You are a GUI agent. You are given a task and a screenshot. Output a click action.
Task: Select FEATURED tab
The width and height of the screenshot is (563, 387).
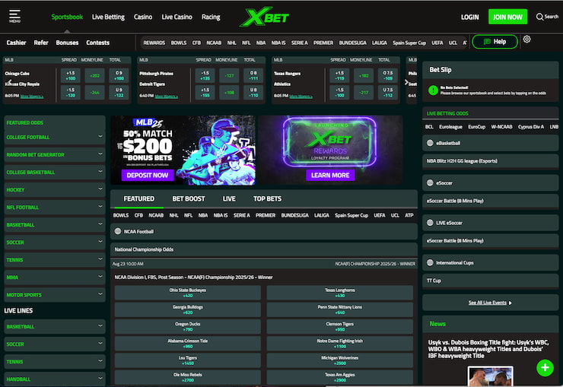139,198
